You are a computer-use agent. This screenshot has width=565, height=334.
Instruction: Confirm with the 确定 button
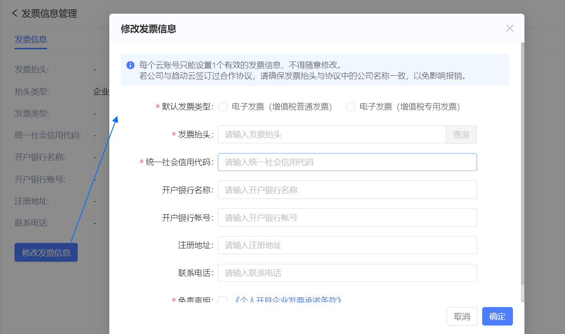497,316
